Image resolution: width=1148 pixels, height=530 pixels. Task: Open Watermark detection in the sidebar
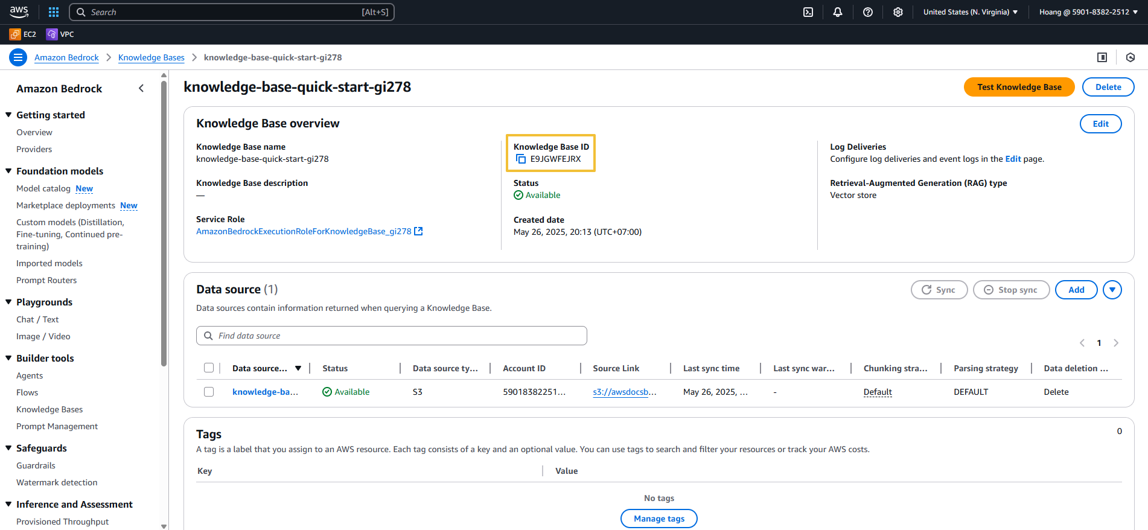click(57, 482)
